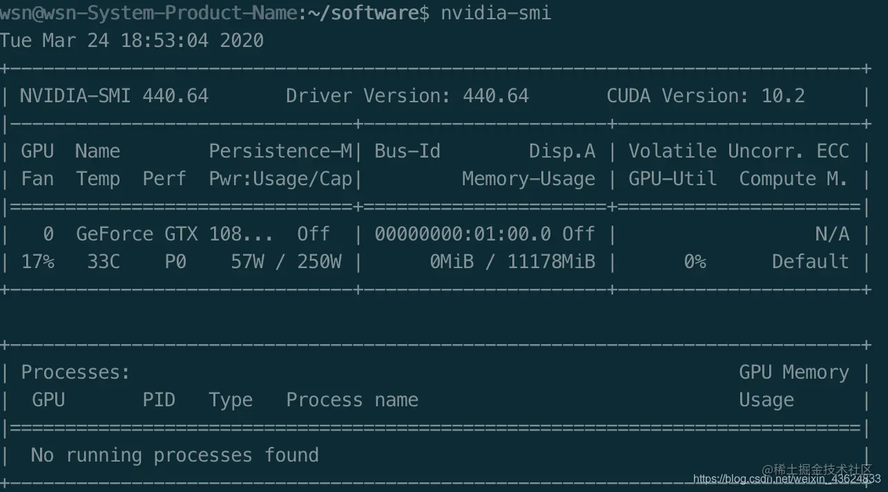Click the 00000000:01:00.0 bus ID value
Screen dimensions: 888x492
[463, 234]
